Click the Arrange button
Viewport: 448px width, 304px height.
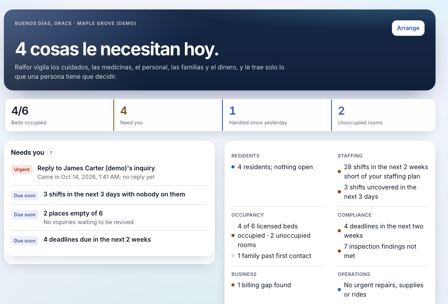tap(408, 28)
